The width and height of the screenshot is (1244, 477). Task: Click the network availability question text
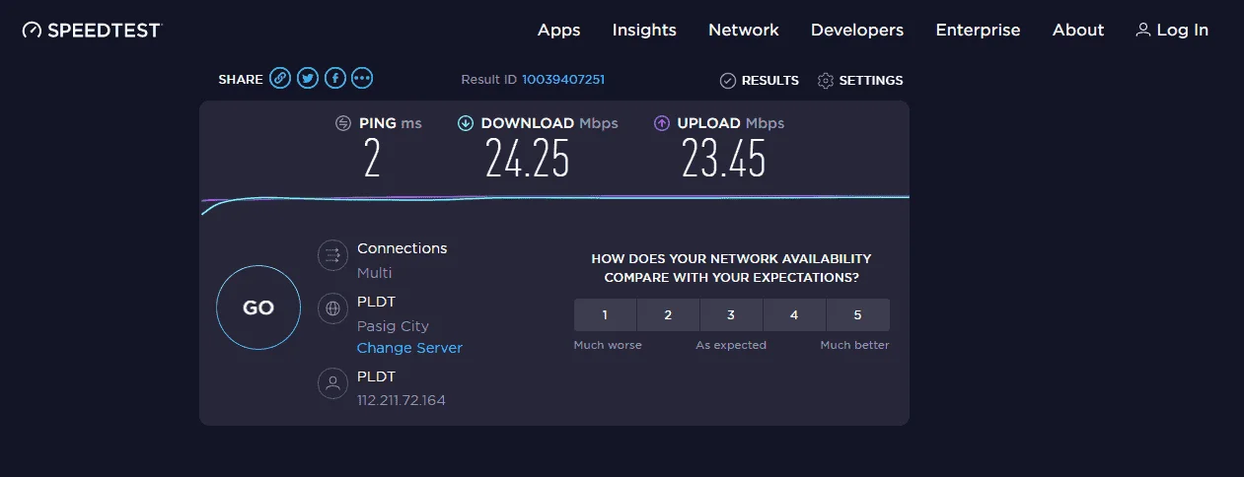coord(731,268)
